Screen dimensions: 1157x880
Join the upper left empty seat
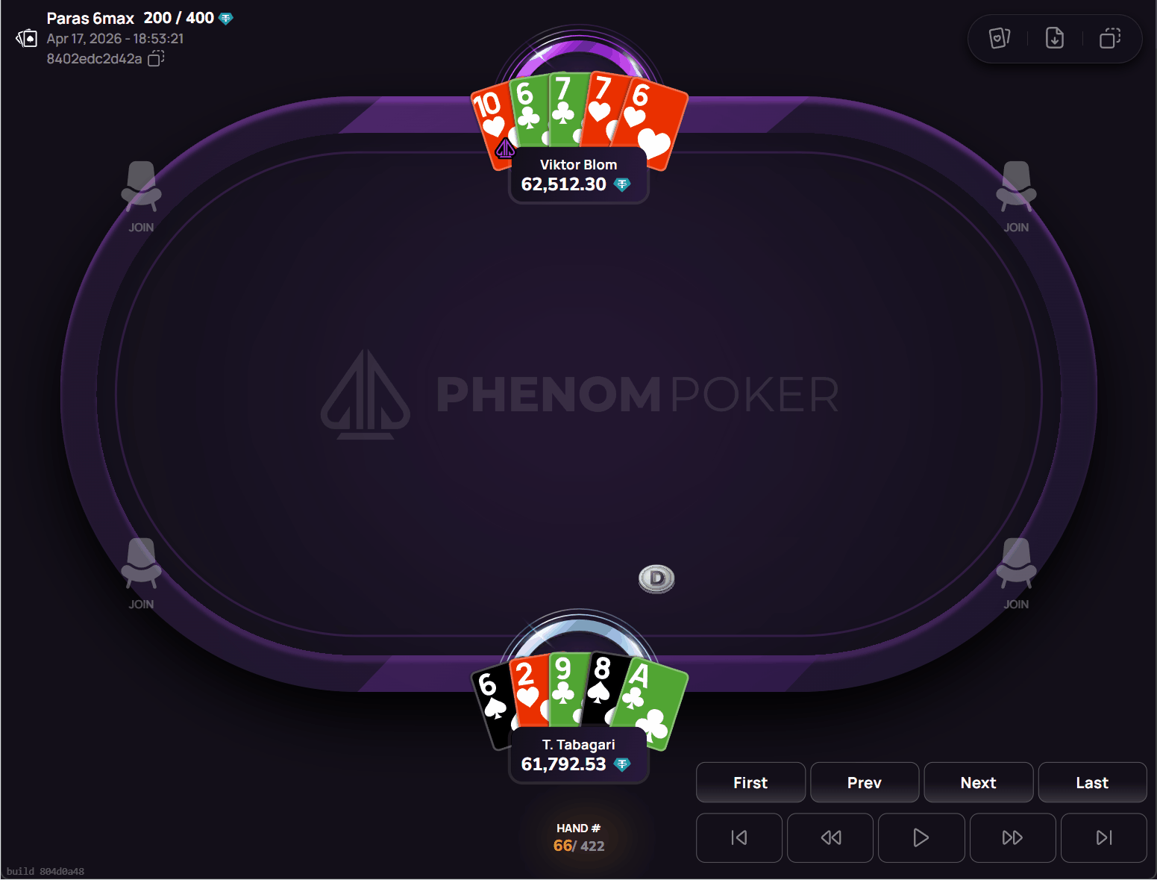pos(141,197)
